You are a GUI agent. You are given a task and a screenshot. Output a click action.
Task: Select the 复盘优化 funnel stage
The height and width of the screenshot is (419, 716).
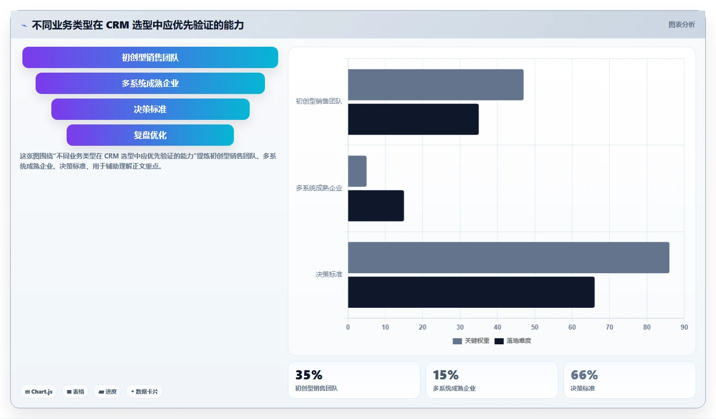click(x=150, y=135)
